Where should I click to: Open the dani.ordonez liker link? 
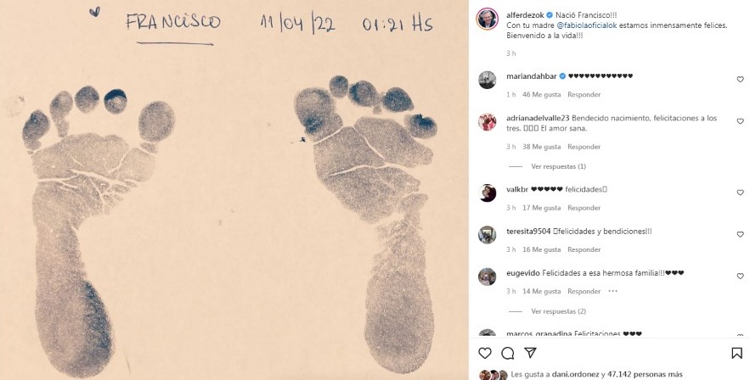[570, 374]
